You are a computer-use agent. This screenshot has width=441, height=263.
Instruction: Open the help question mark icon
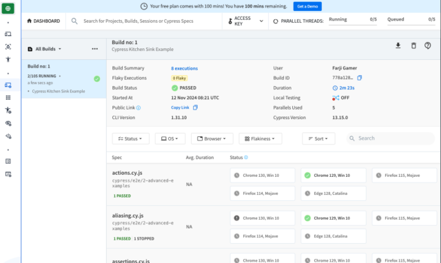coord(427,45)
